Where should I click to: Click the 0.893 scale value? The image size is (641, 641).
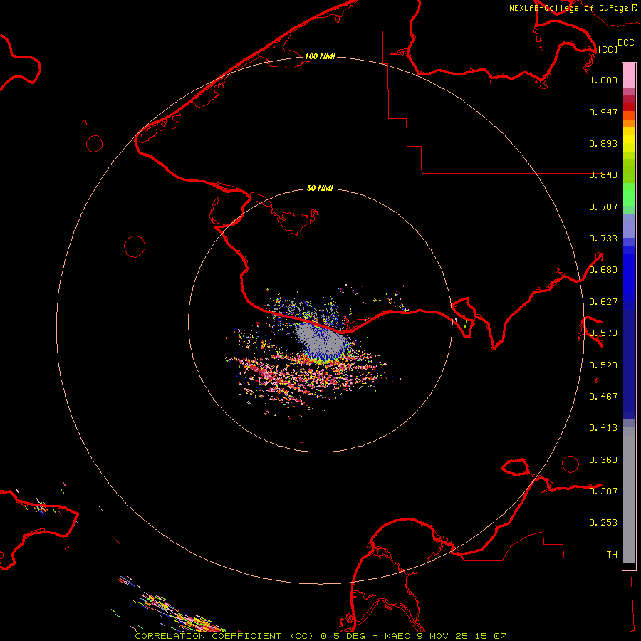(x=603, y=143)
